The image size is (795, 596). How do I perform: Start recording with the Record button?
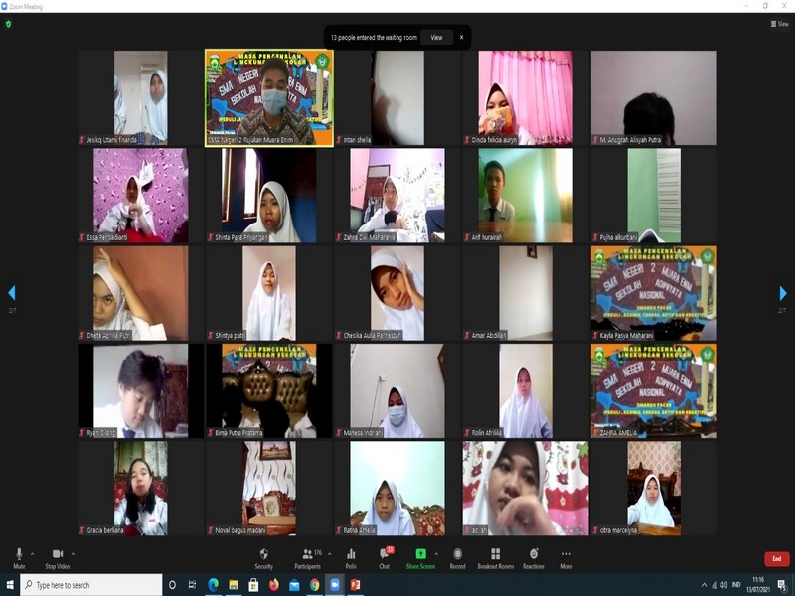pos(457,554)
